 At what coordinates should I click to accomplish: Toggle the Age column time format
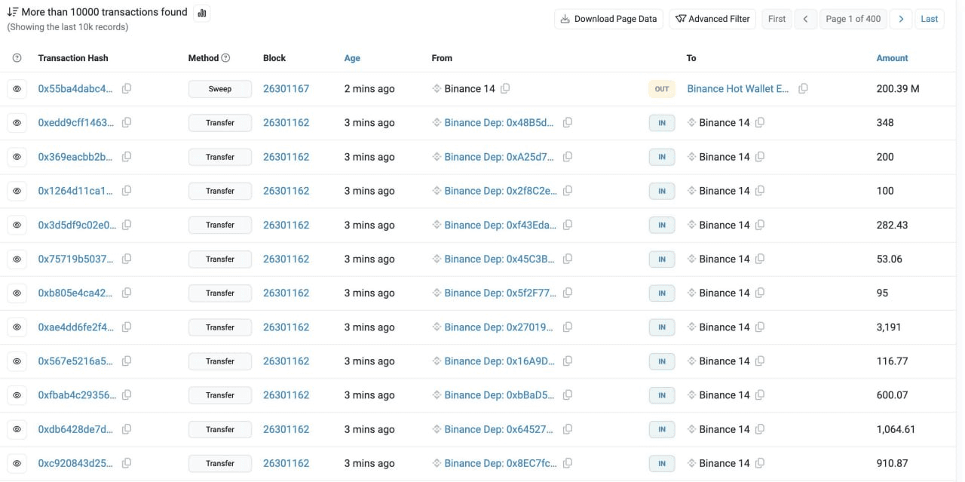352,58
